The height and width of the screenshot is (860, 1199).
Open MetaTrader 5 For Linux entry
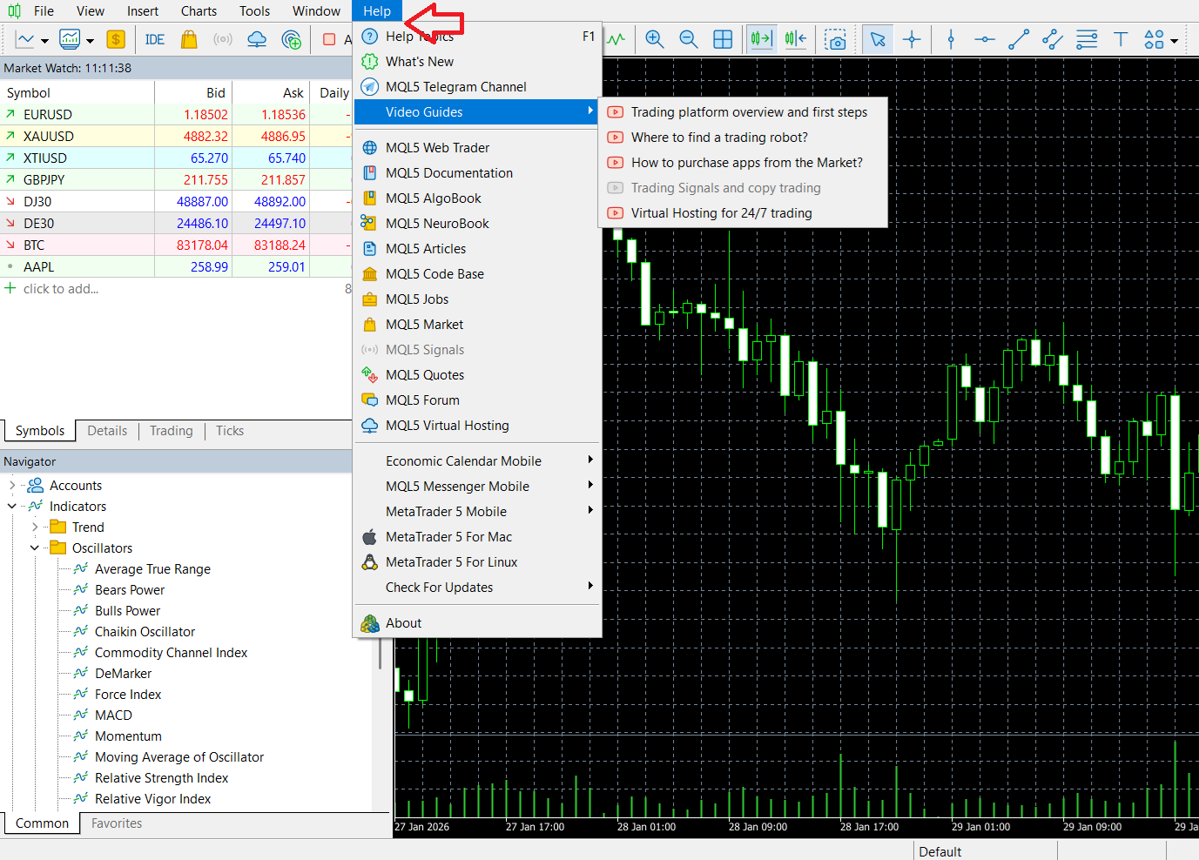click(x=477, y=562)
